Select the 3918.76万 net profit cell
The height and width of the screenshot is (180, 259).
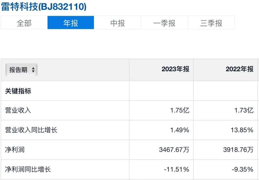[x=238, y=150]
